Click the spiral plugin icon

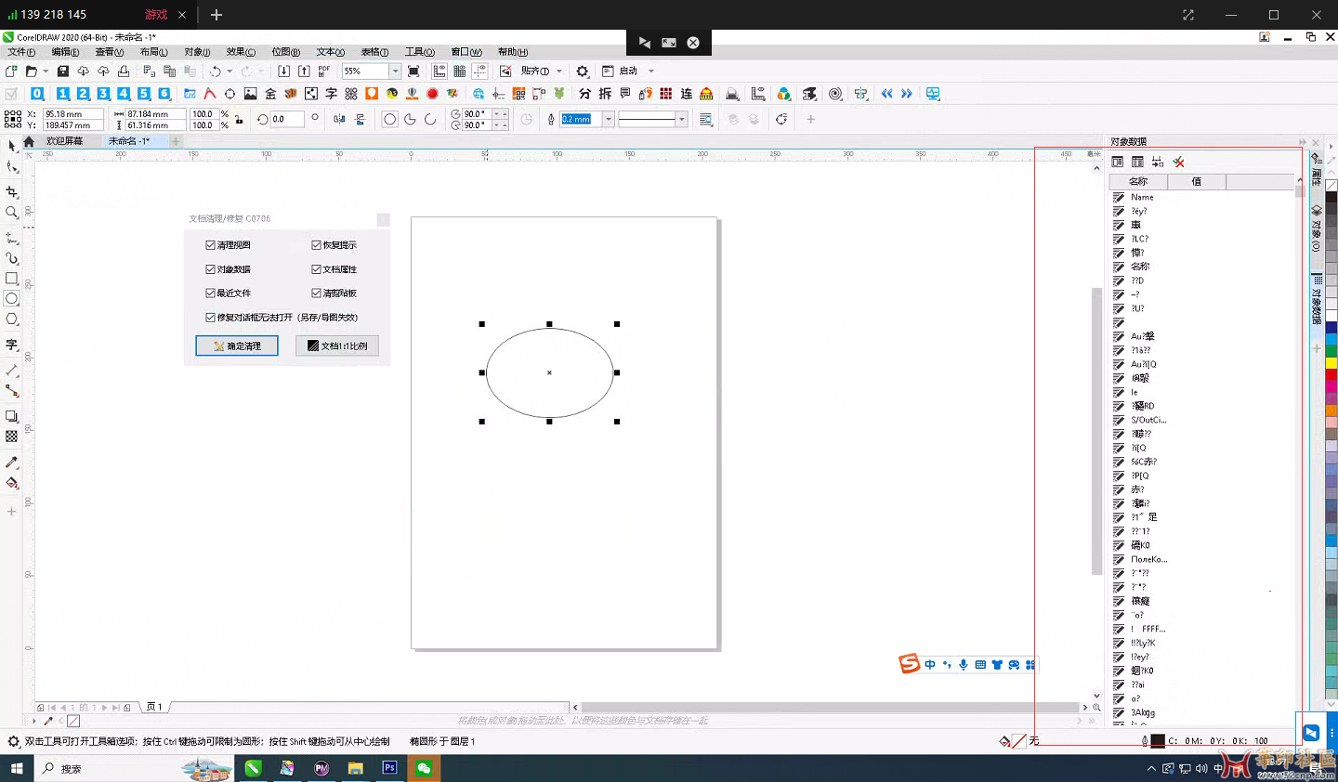click(x=835, y=94)
